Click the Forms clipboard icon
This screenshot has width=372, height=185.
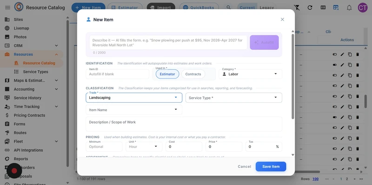point(7,124)
